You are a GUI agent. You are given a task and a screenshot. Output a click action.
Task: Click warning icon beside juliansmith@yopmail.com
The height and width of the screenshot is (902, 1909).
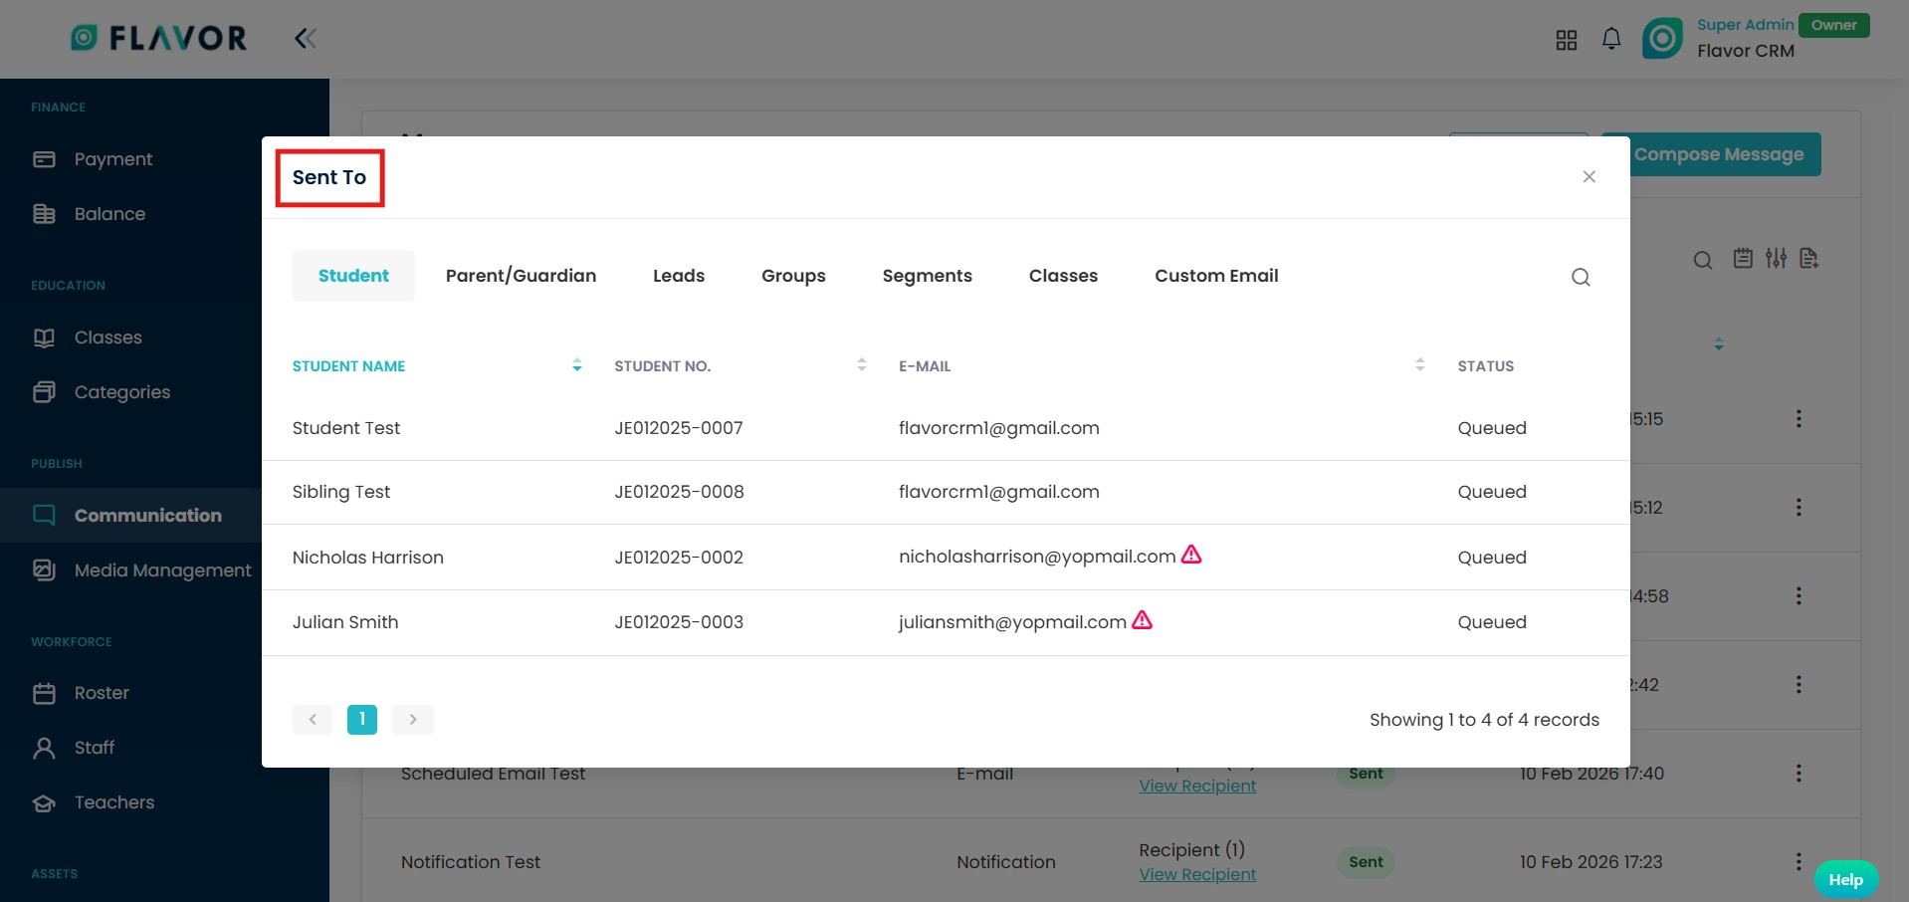point(1142,620)
